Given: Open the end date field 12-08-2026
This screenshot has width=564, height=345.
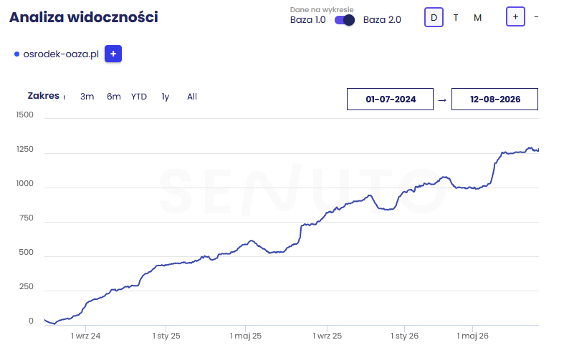Looking at the screenshot, I should pos(494,99).
